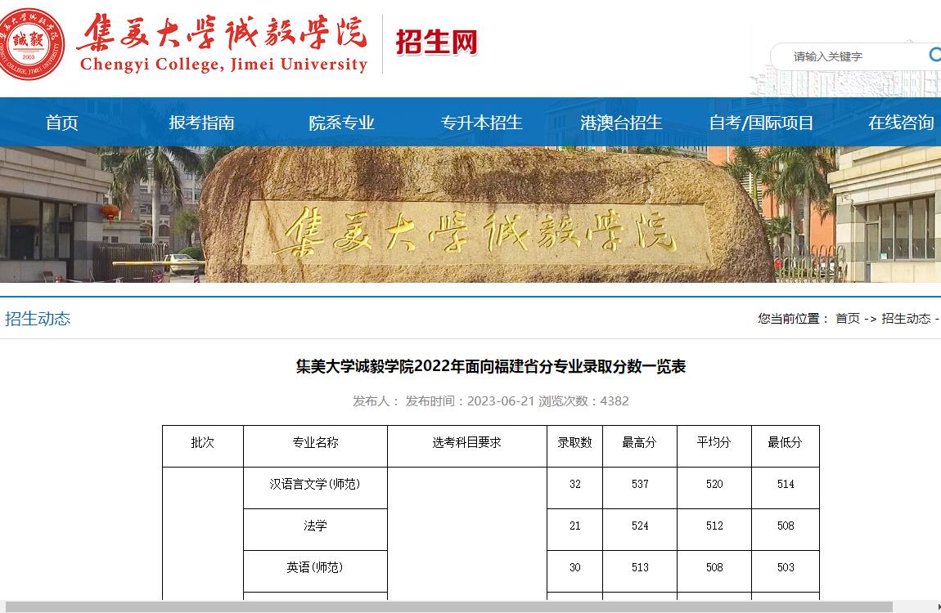The width and height of the screenshot is (941, 613).
Task: Click the 招生动态 breadcrumb link
Action: (906, 319)
